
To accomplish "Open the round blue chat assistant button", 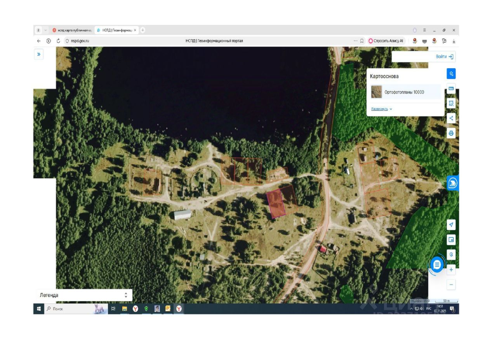I will coord(437,265).
